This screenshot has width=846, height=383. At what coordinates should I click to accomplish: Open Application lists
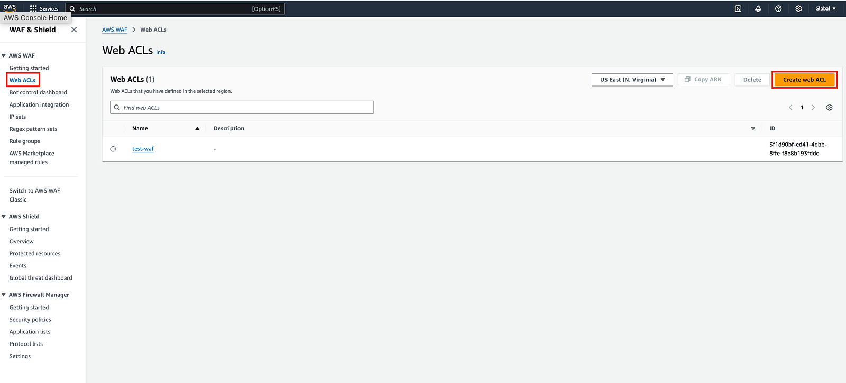[x=30, y=332]
